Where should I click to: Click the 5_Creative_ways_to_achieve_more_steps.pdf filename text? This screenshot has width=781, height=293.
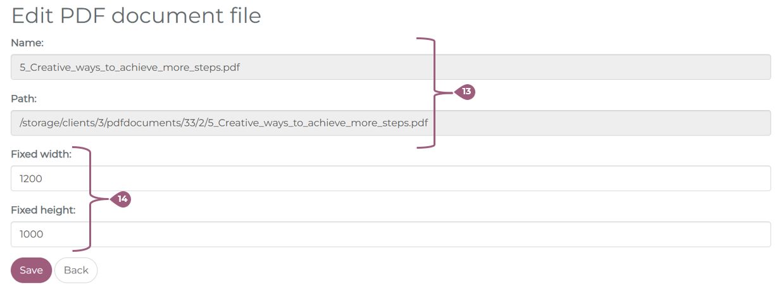[x=130, y=67]
